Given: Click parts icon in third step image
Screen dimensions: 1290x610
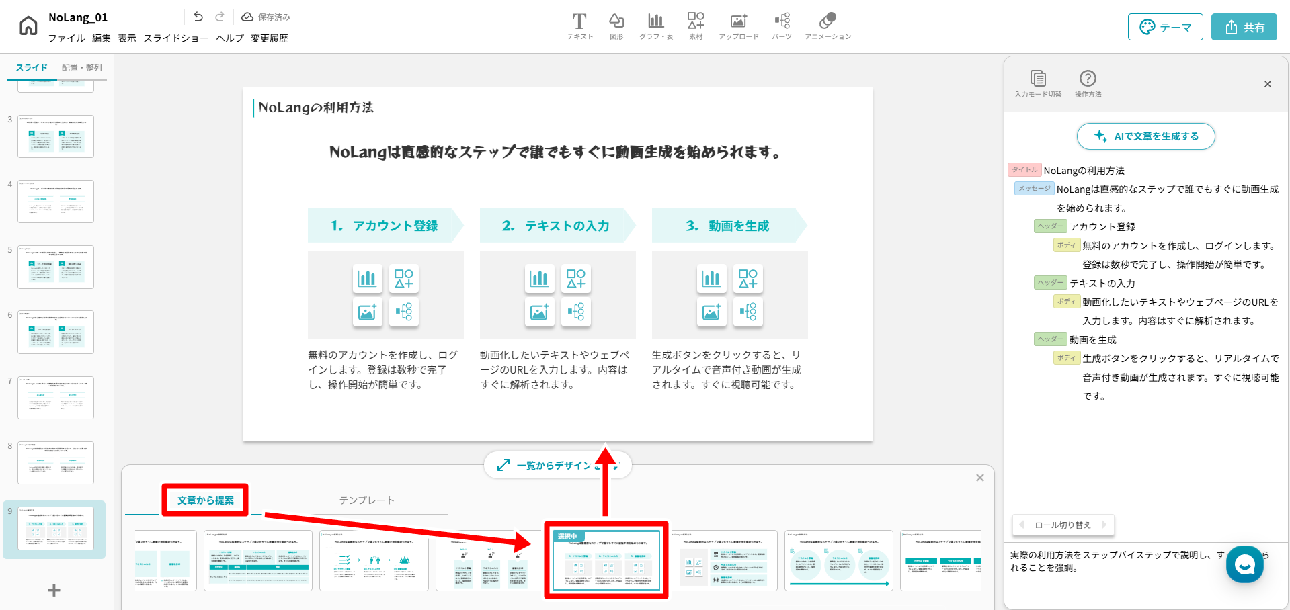Looking at the screenshot, I should pos(748,312).
